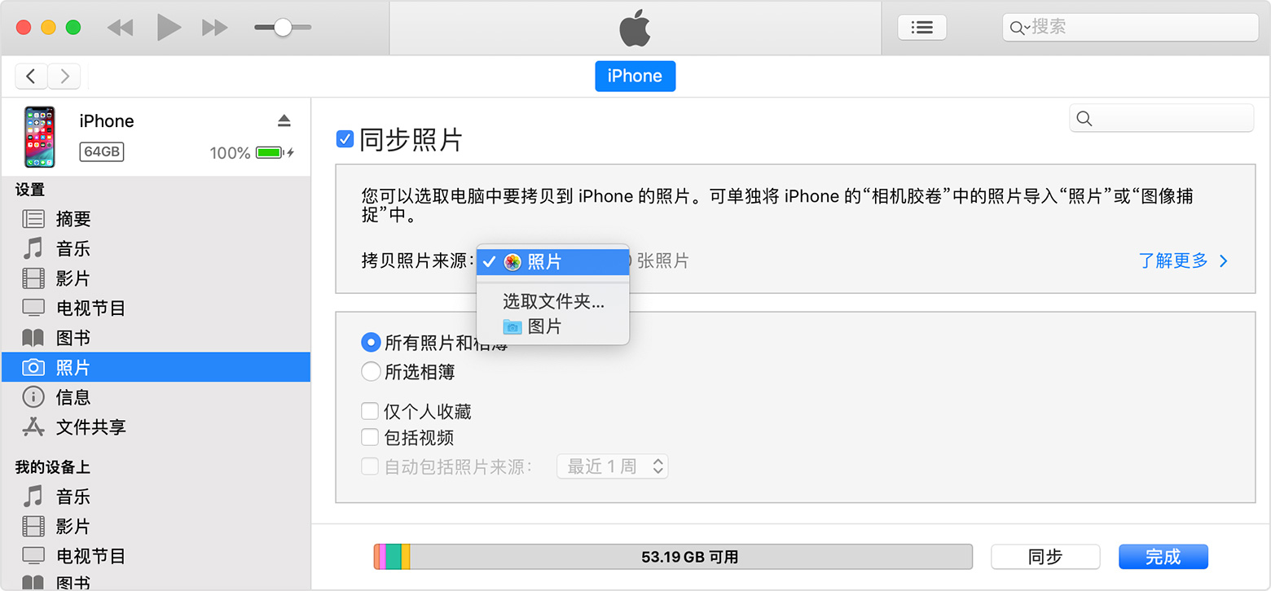This screenshot has width=1271, height=591.
Task: Eject the iPhone device
Action: tap(284, 120)
